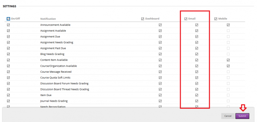Enable Mobile for Assignment Available

(228, 31)
